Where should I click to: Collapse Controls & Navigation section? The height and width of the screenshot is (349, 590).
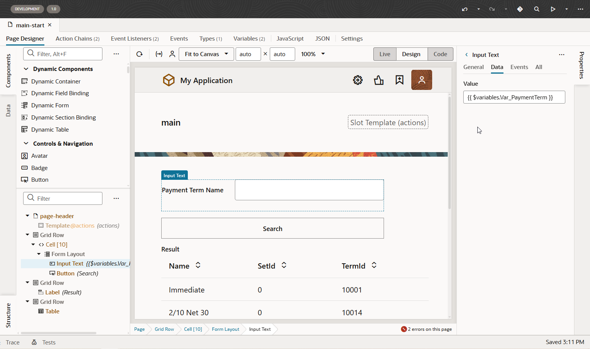26,144
